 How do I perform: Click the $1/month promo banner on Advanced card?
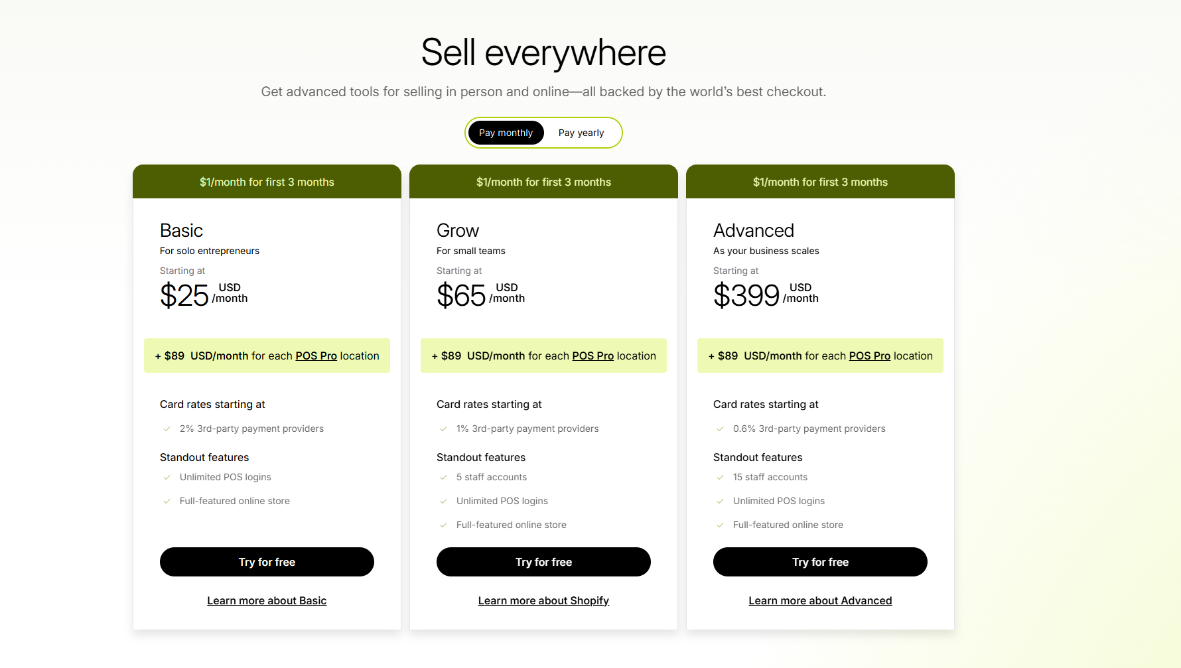click(x=820, y=182)
